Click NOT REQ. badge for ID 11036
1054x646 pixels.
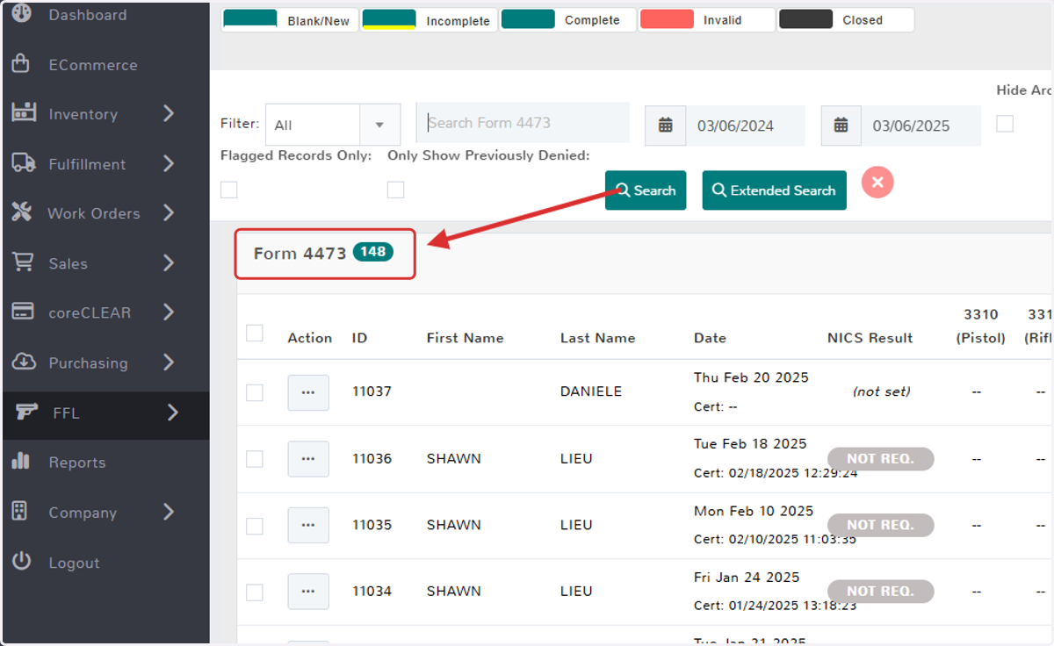click(x=880, y=458)
